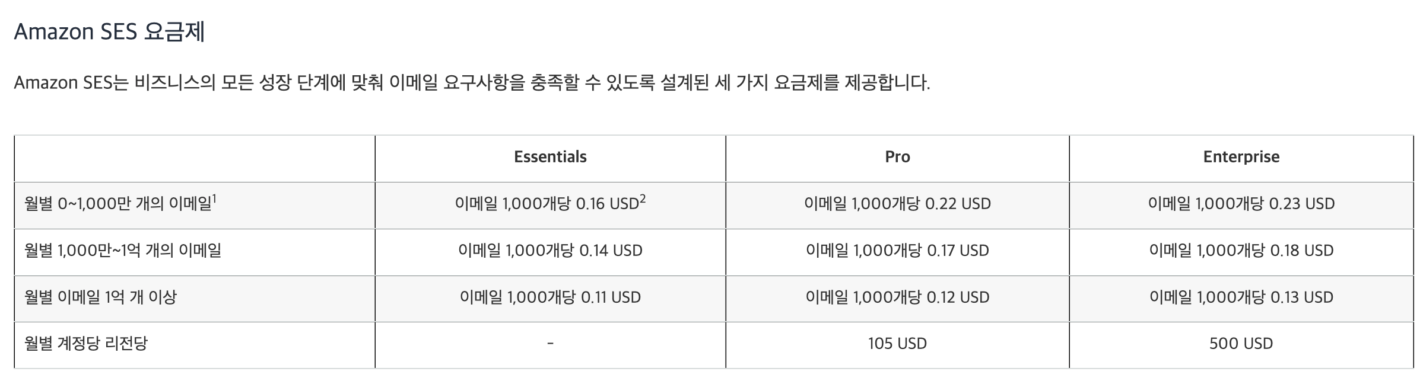This screenshot has height=378, width=1423.
Task: Click the 월별 계정당 리전당 row label
Action: click(x=86, y=344)
